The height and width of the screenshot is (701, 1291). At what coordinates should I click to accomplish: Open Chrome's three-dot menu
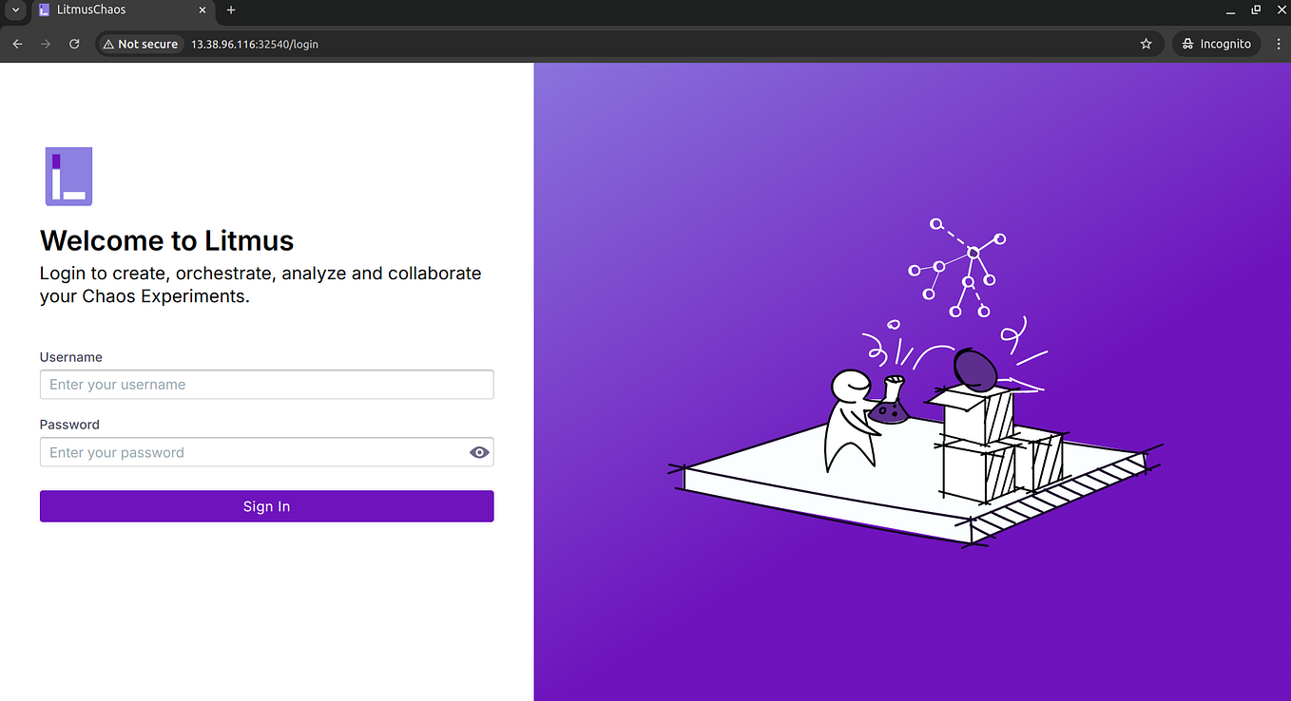coord(1278,43)
